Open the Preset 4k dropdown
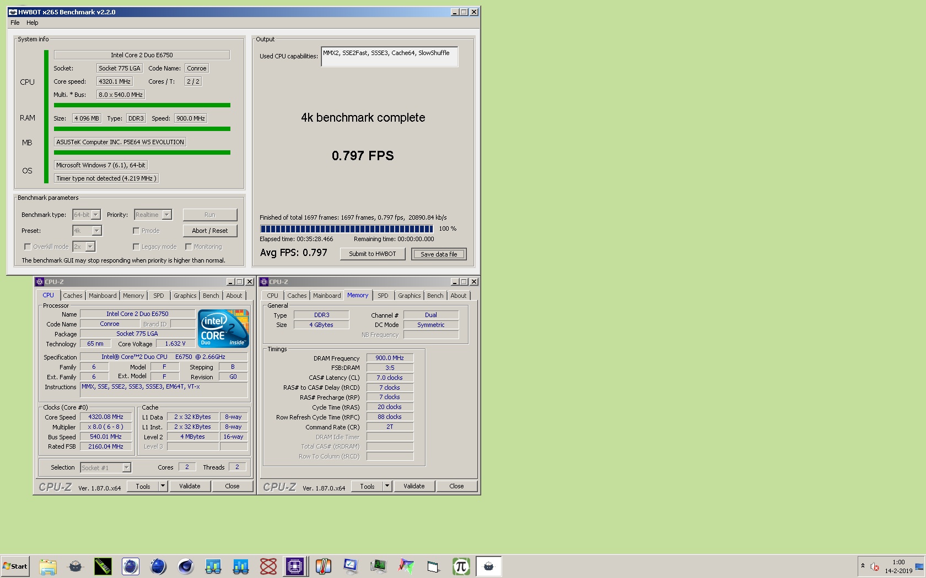The height and width of the screenshot is (578, 926). click(96, 231)
